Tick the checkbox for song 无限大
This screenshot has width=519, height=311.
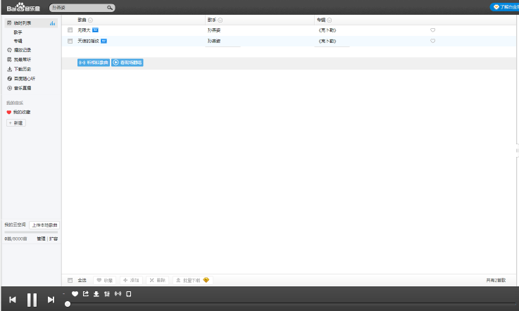(x=70, y=30)
